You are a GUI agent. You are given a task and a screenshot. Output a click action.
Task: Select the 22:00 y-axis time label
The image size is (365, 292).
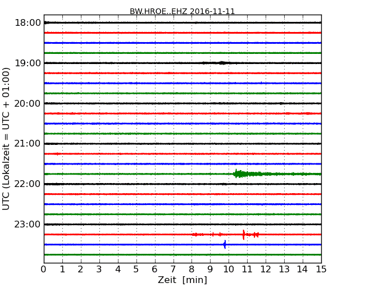(28, 184)
